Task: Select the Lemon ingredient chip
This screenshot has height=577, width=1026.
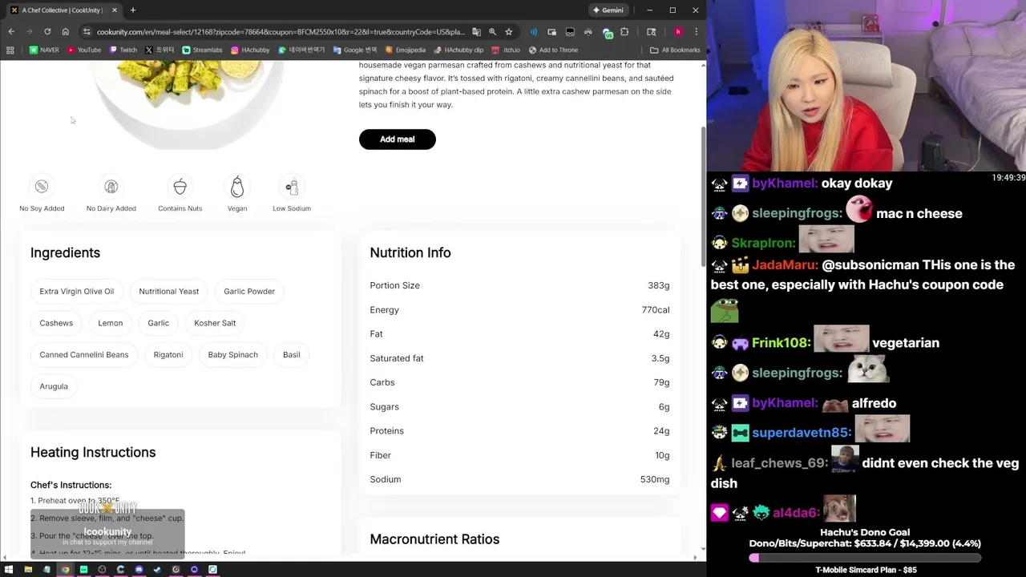Action: [111, 323]
